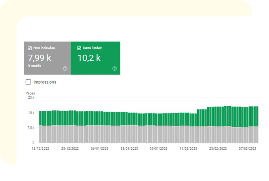Screen dimensions: 269x181
Task: Uncheck the Non indexées checkbox
Action: [30, 48]
